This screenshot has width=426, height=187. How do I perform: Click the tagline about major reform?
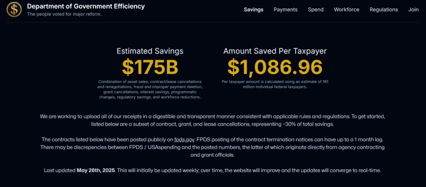[64, 14]
